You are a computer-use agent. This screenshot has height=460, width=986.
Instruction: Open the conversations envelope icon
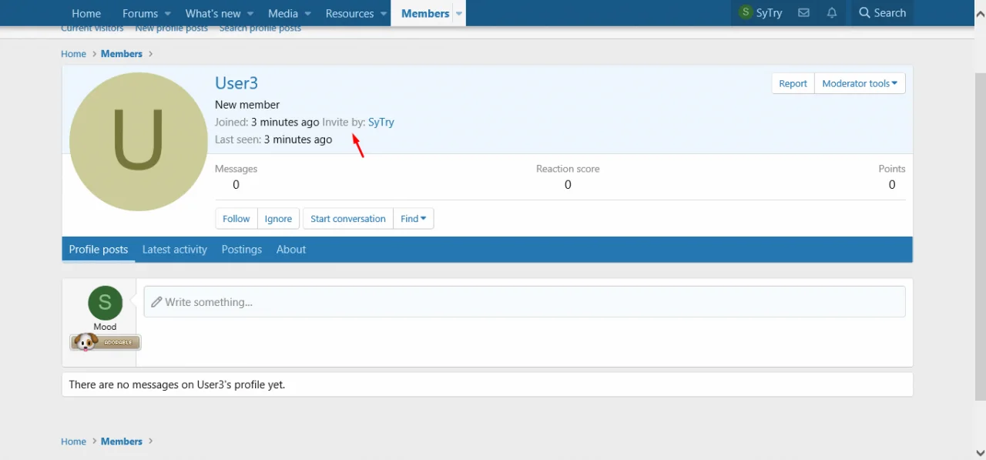click(x=803, y=13)
